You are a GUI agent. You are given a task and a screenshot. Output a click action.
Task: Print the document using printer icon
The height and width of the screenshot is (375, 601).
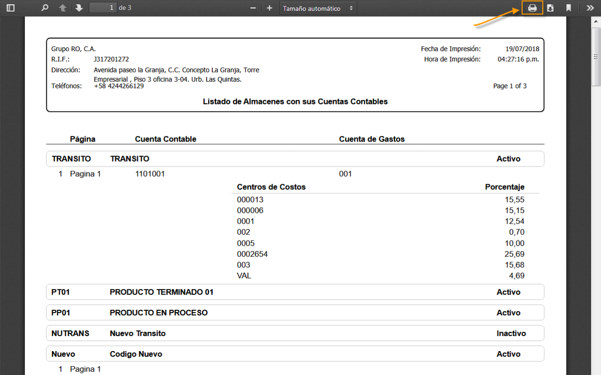click(532, 8)
